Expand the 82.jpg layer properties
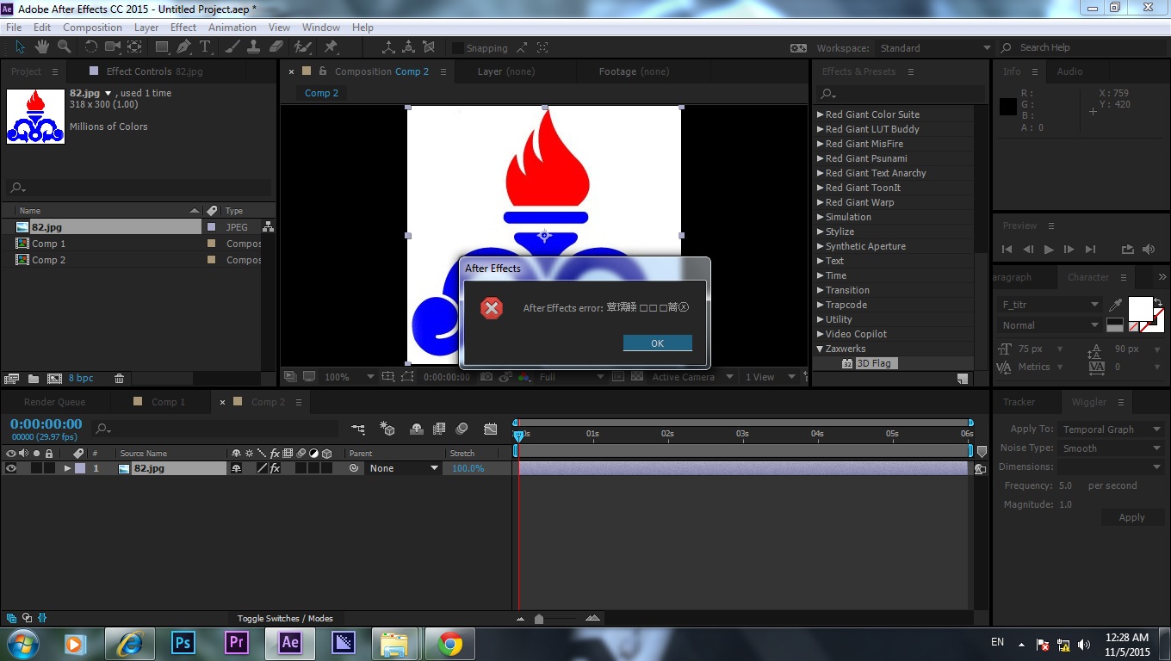Screen dimensions: 1171x661 pos(67,468)
